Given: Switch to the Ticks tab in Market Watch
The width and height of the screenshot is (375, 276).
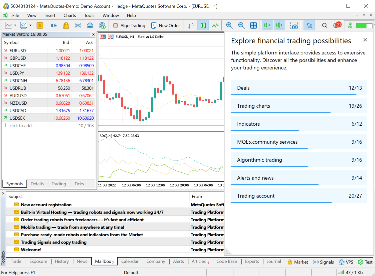Looking at the screenshot, I should pyautogui.click(x=79, y=184).
